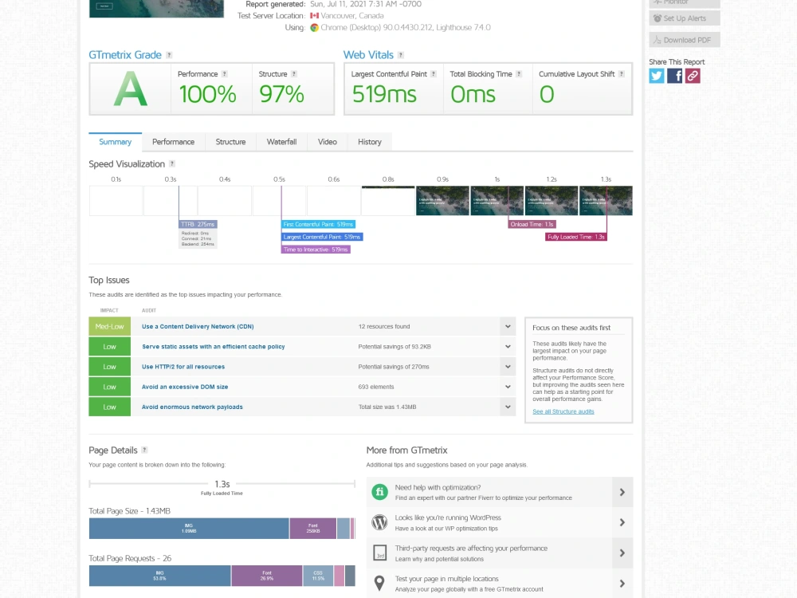Expand excessive DOM size audit row
Image resolution: width=797 pixels, height=598 pixels.
tap(508, 387)
